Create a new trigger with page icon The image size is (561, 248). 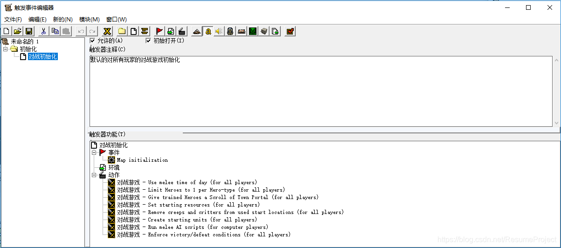[x=133, y=31]
